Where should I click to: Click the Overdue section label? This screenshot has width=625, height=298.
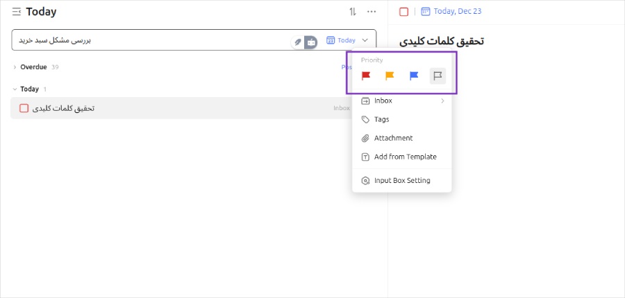click(x=33, y=67)
